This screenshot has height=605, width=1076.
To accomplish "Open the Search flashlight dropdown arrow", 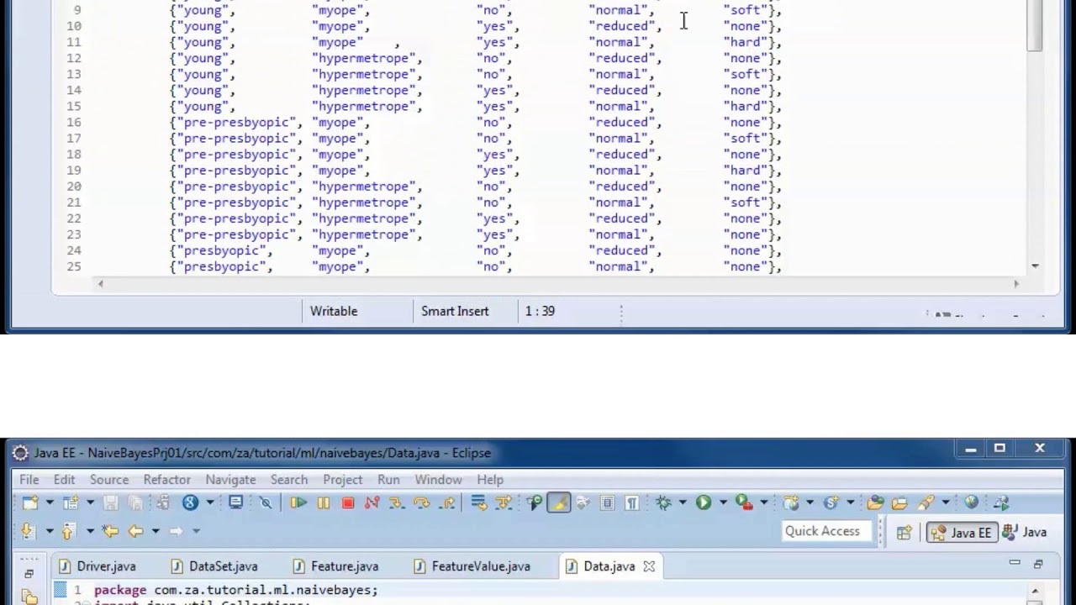I will coord(946,502).
